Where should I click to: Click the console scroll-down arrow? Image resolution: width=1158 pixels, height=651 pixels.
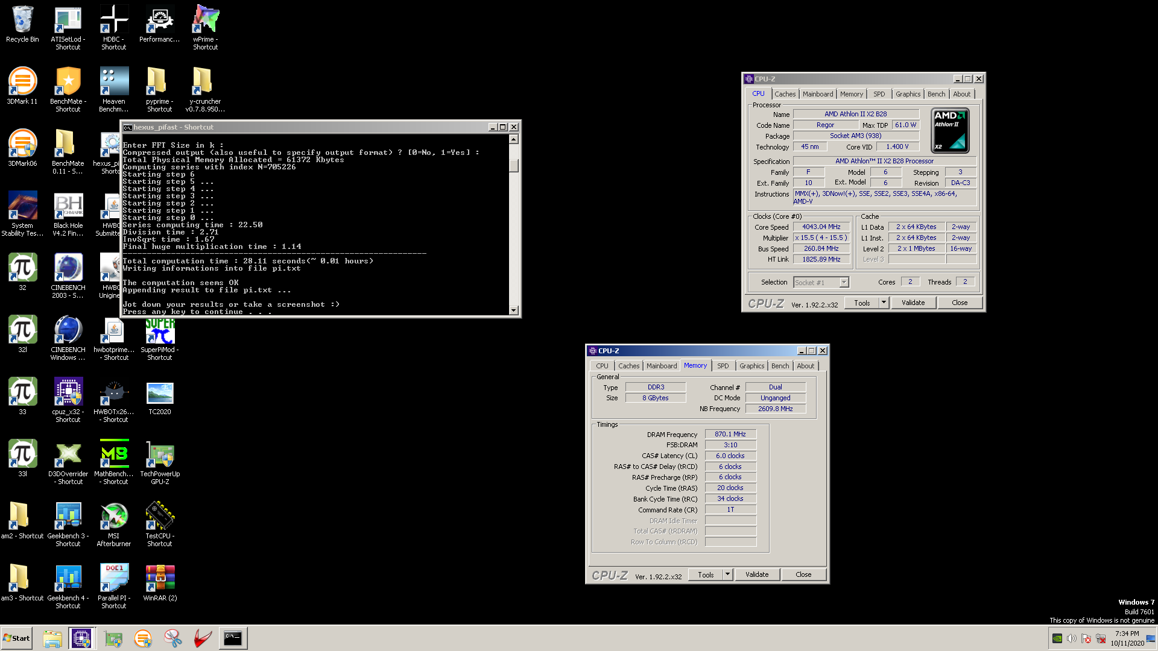point(514,310)
